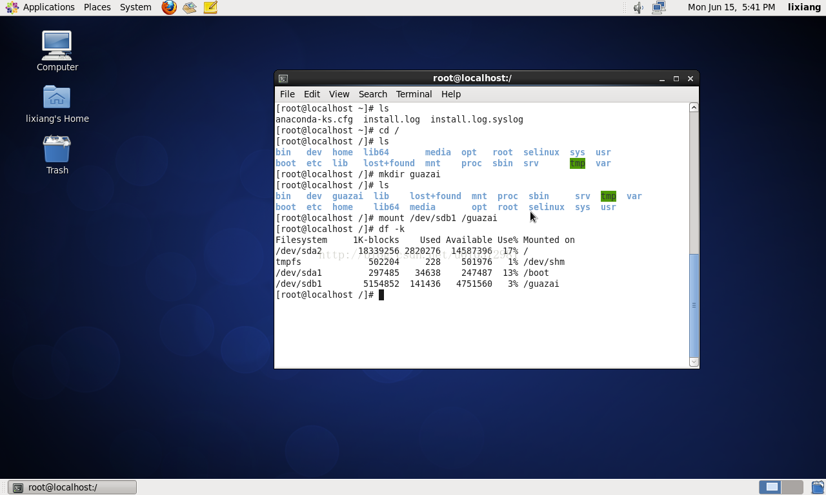
Task: Click the terminal scrollbar down arrow
Action: click(694, 362)
